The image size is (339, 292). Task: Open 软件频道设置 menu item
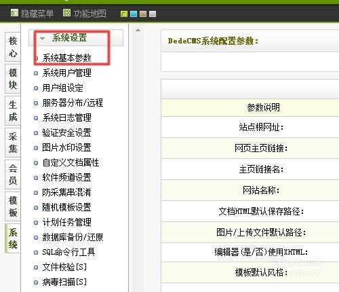click(66, 177)
